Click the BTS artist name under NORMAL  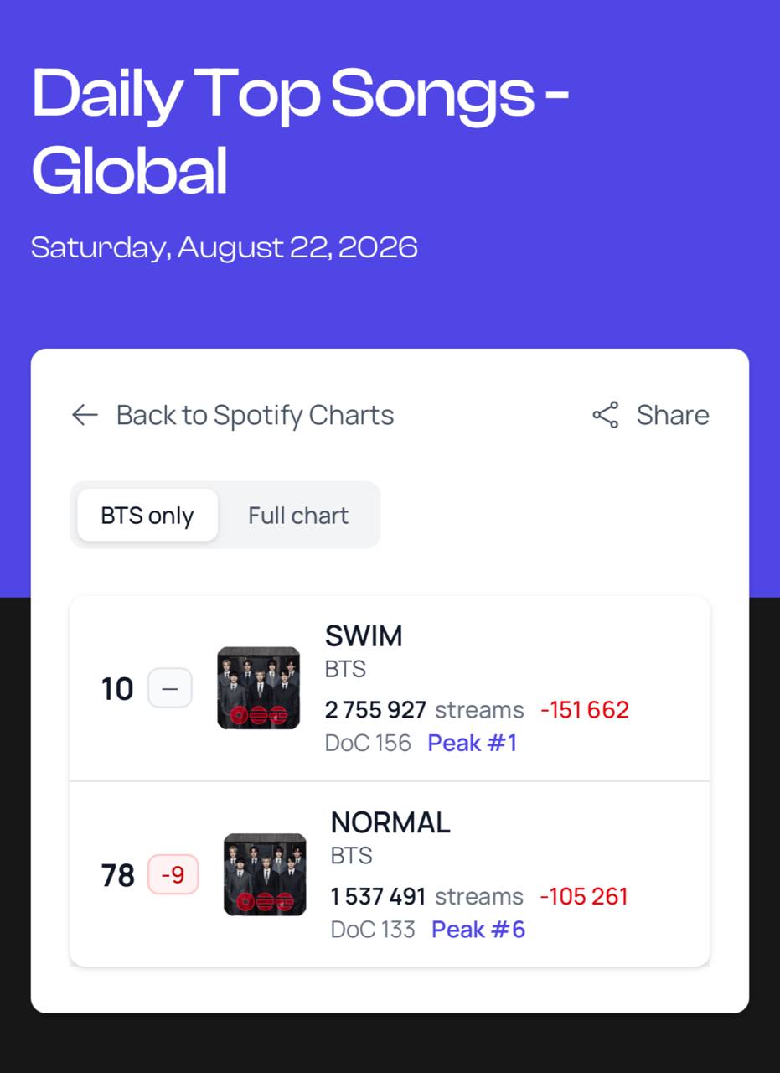click(352, 856)
